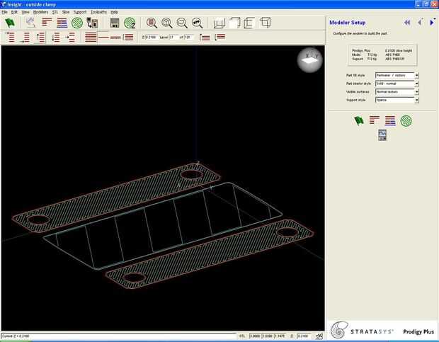This screenshot has width=439, height=342.
Task: Click the third magnifier zoom window icon
Action: click(182, 23)
